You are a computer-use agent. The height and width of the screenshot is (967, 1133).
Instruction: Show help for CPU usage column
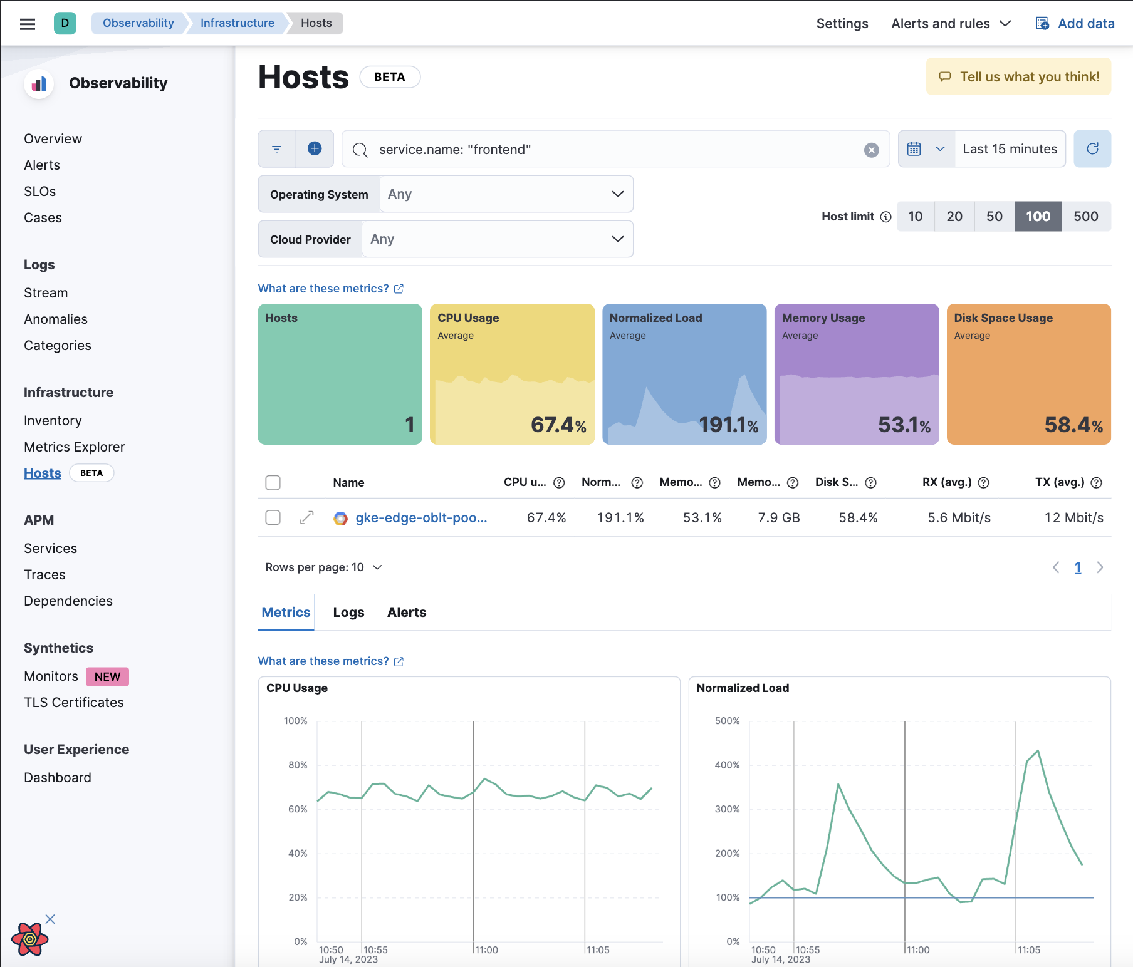point(559,483)
